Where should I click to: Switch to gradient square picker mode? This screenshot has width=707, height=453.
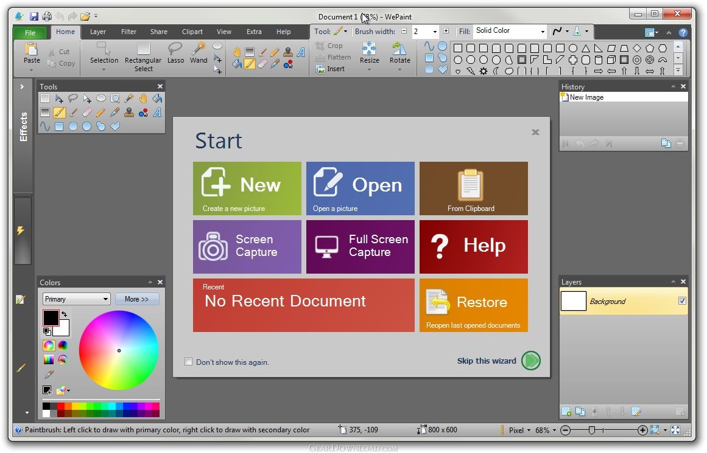[x=49, y=359]
